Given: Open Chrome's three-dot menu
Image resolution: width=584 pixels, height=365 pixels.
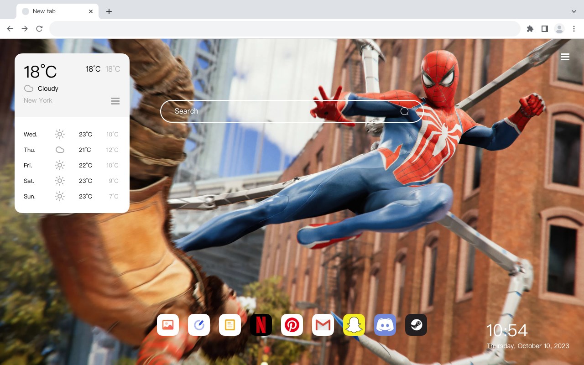Looking at the screenshot, I should coord(574,29).
